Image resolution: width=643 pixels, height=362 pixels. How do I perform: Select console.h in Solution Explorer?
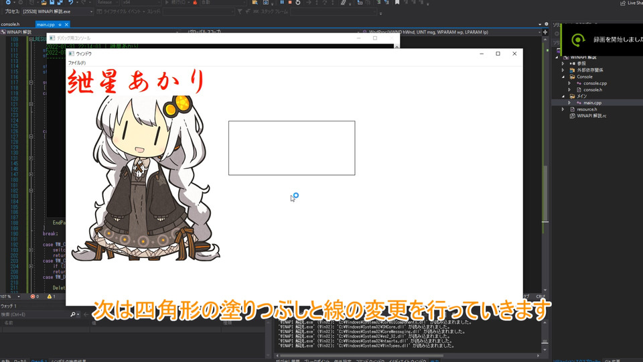coord(593,90)
